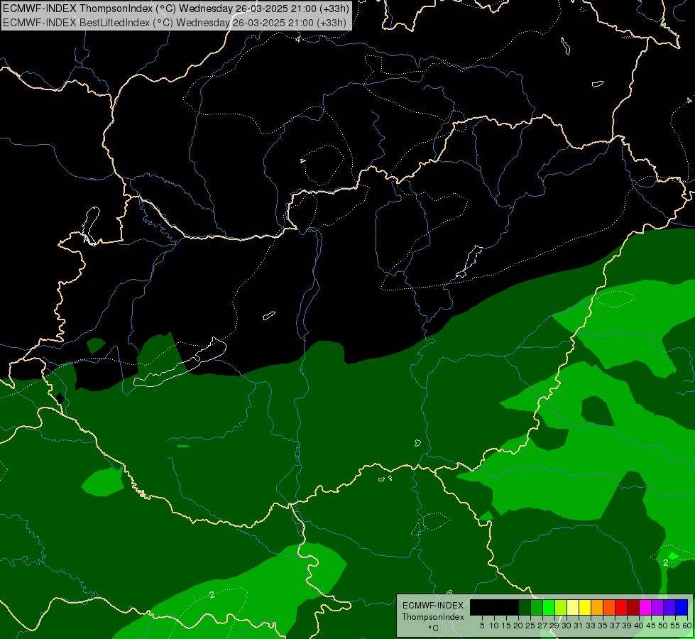Click the ThompsonIndex title line
Image resolution: width=695 pixels, height=639 pixels.
[176, 9]
